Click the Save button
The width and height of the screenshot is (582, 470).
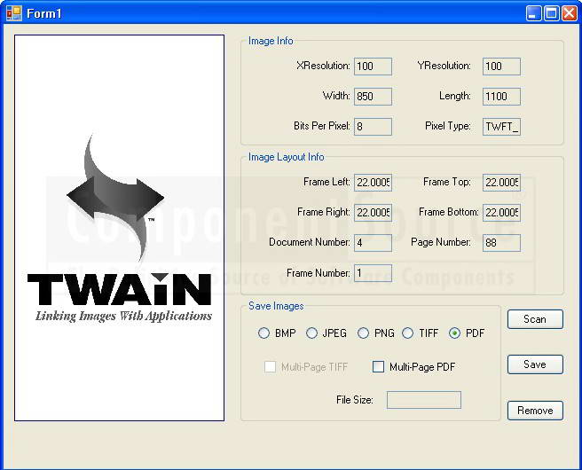(x=534, y=364)
